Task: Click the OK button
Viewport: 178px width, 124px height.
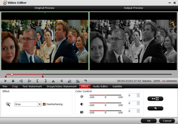Action: pos(149,121)
